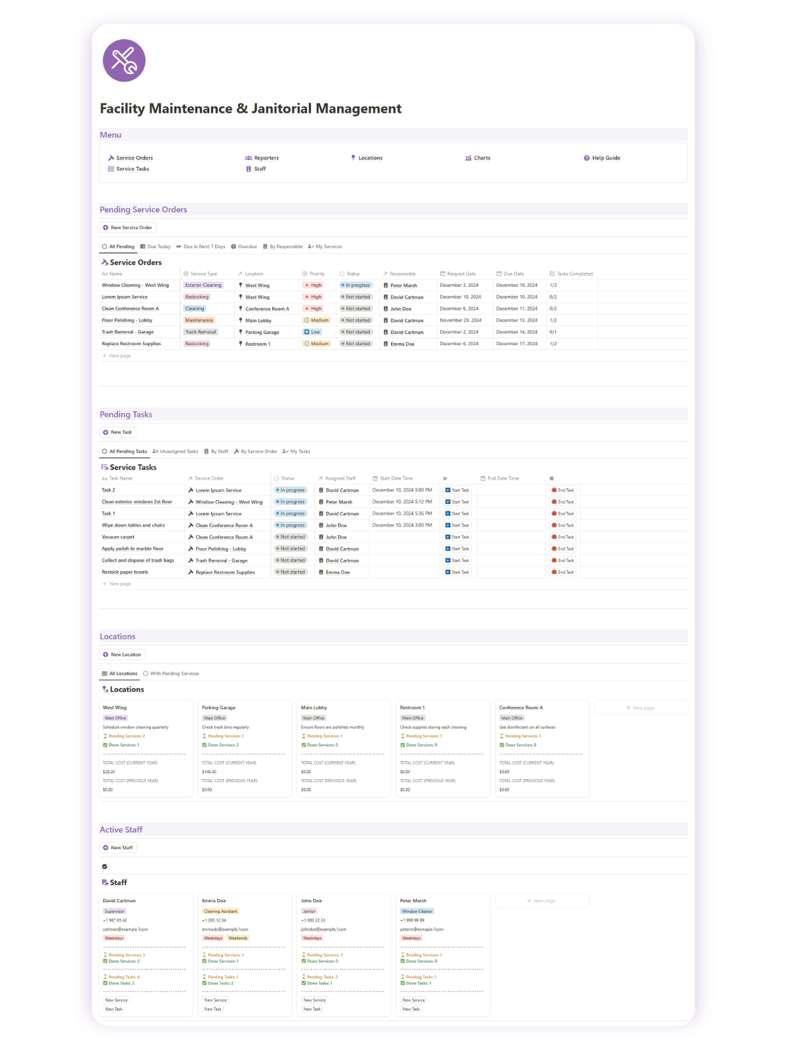Click Exterior Cleaning service type tag
The height and width of the screenshot is (1050, 787).
coord(203,285)
